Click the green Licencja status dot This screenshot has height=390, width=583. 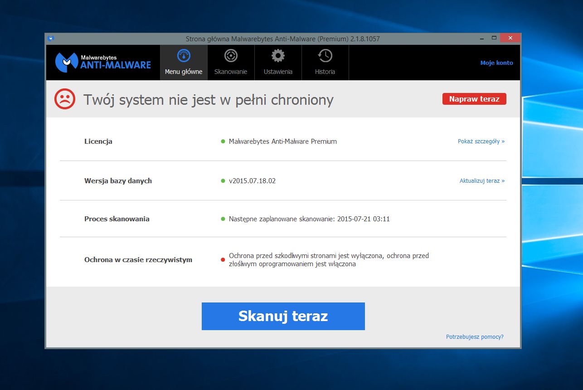(x=223, y=141)
